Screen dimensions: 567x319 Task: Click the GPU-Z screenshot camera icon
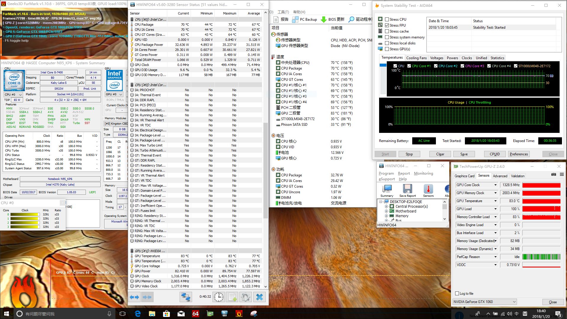553,175
